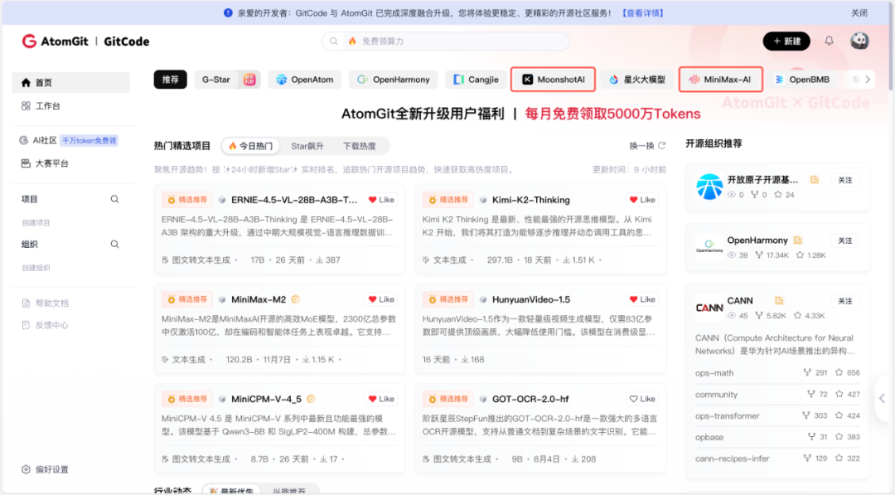Switch to MiniMax-AI tab
Image resolution: width=895 pixels, height=495 pixels.
point(721,80)
